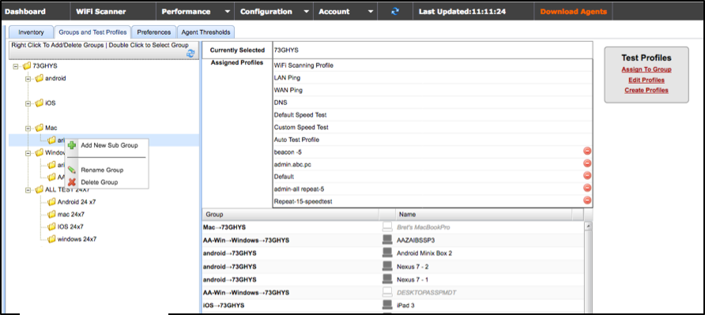This screenshot has width=705, height=315.
Task: Click the iOS group folder icon
Action: point(39,103)
